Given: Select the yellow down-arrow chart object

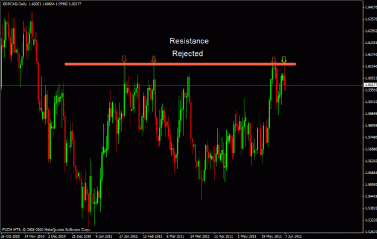Looking at the screenshot, I should [284, 60].
